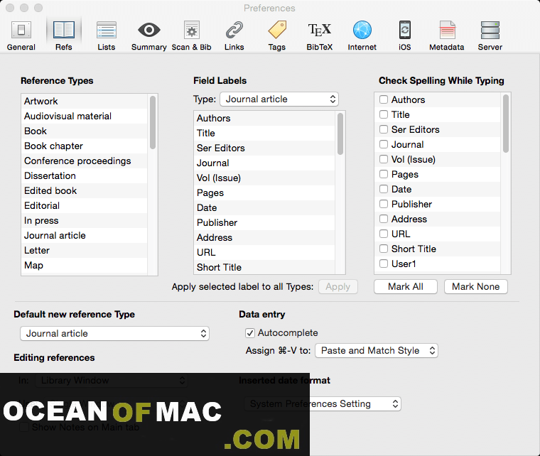Image resolution: width=540 pixels, height=456 pixels.
Task: Select Journal in Field Labels list
Action: [x=264, y=163]
